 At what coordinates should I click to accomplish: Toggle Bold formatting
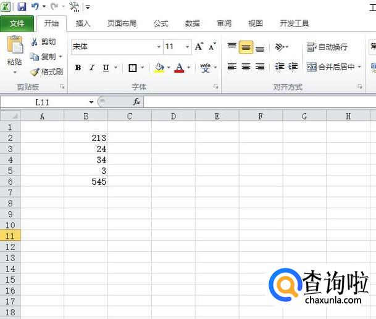coord(78,68)
